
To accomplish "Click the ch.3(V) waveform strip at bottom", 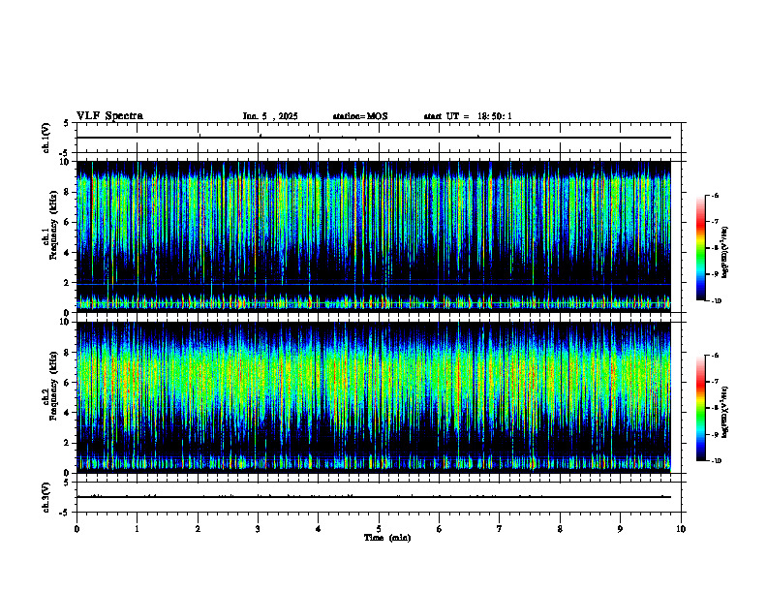I will coord(379,497).
